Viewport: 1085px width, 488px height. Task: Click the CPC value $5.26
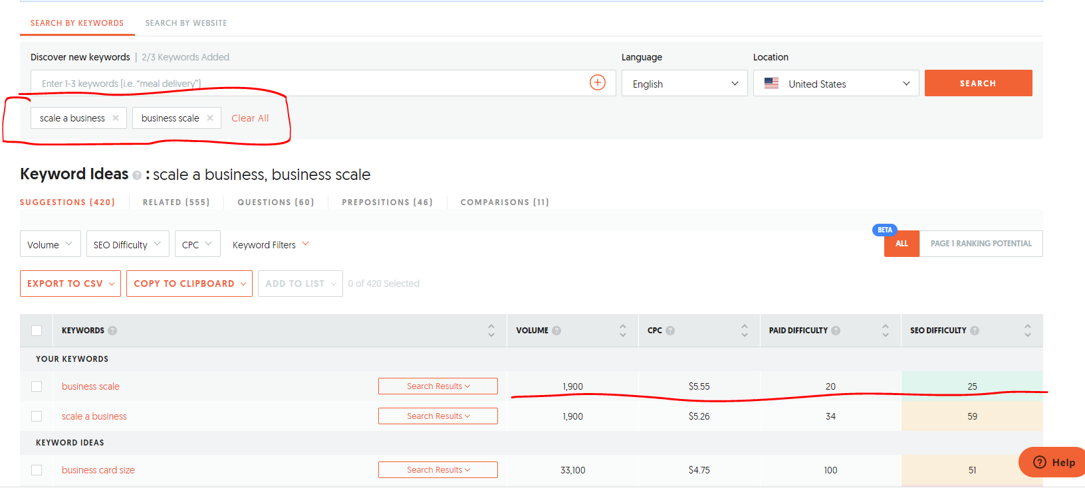699,416
